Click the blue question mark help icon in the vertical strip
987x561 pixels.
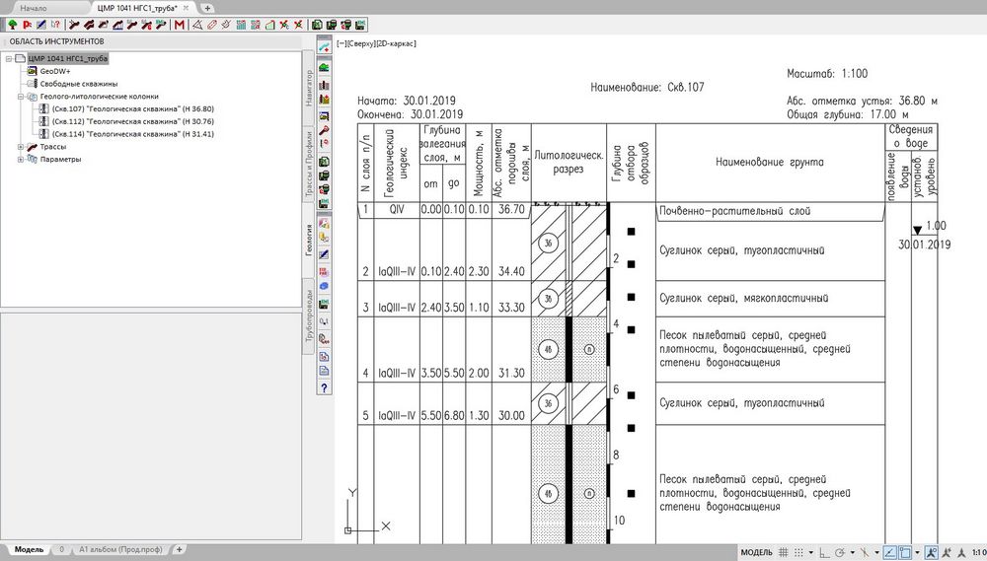click(x=325, y=387)
